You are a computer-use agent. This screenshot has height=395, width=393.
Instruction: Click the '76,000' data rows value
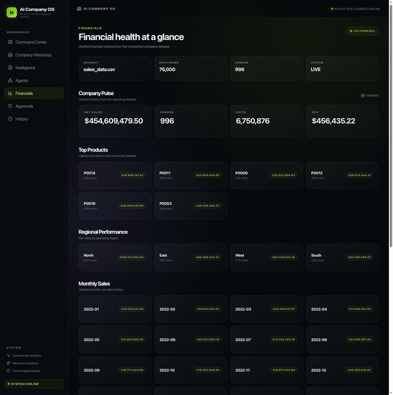(x=167, y=70)
